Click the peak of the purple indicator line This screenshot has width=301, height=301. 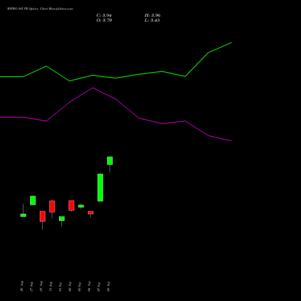(x=93, y=88)
